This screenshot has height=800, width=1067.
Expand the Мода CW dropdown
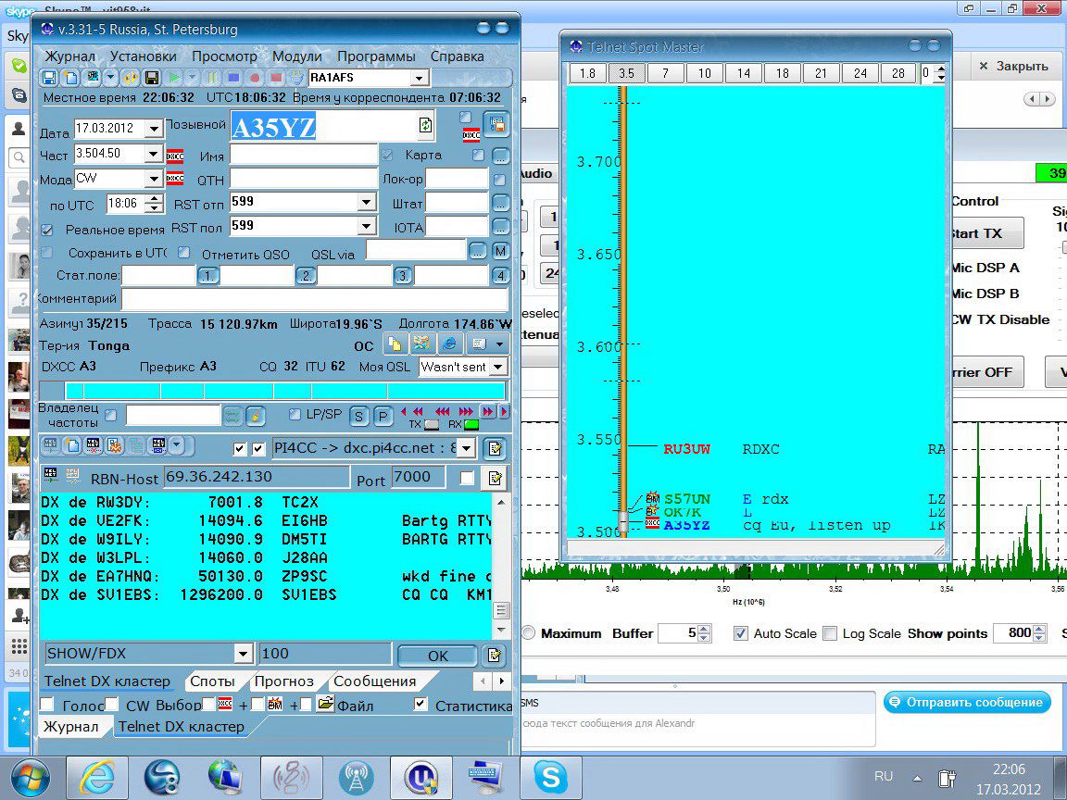[x=154, y=179]
